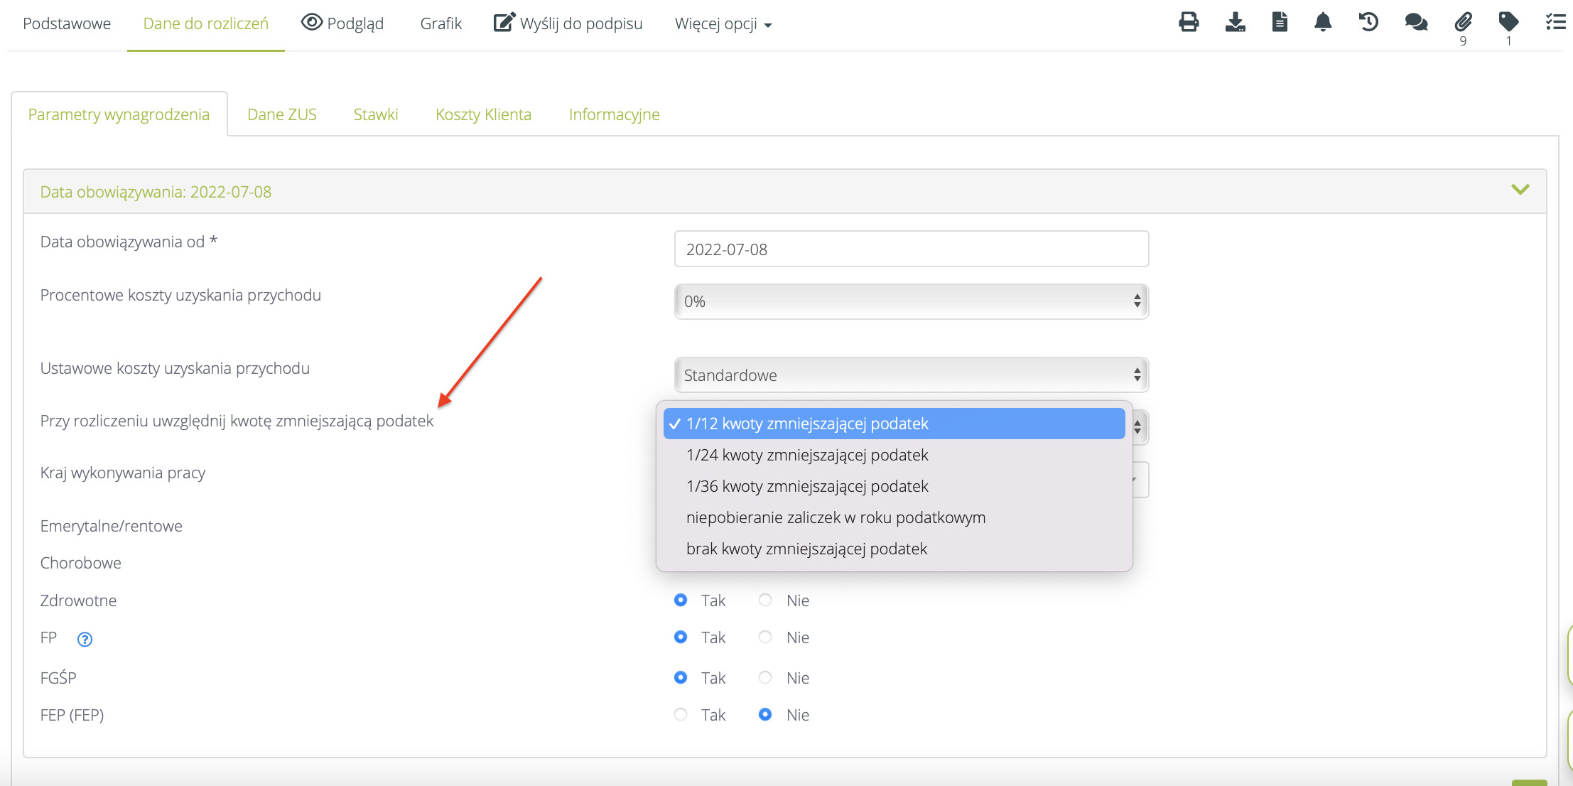
Task: Open the document file icon
Action: [1279, 22]
